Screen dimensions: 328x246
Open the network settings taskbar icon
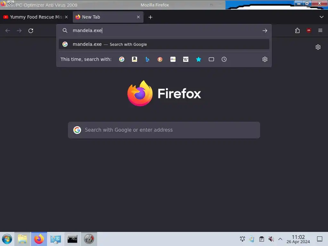coord(56,239)
